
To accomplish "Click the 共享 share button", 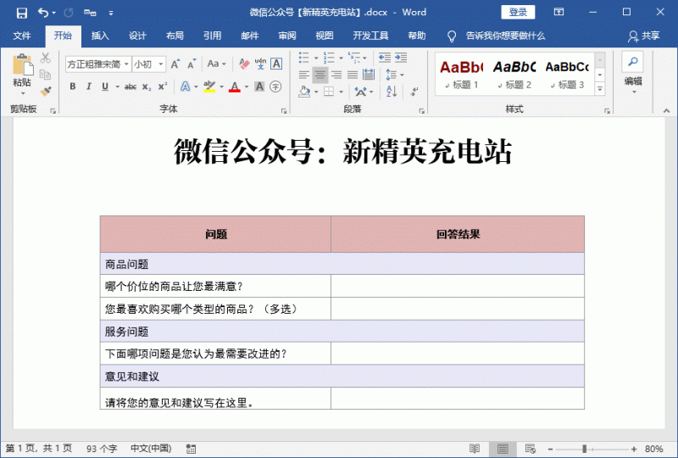I will [x=644, y=36].
